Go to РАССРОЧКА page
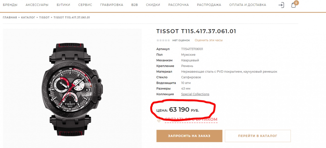This screenshot has width=326, height=148. (179, 5)
